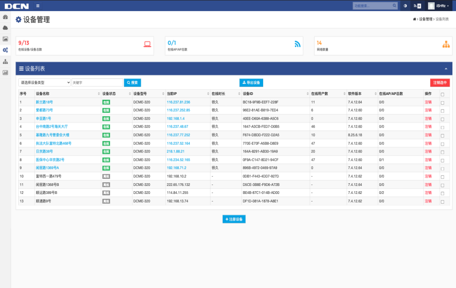Open the dashboard gauge icon in sidebar
This screenshot has height=288, width=456.
click(5, 17)
